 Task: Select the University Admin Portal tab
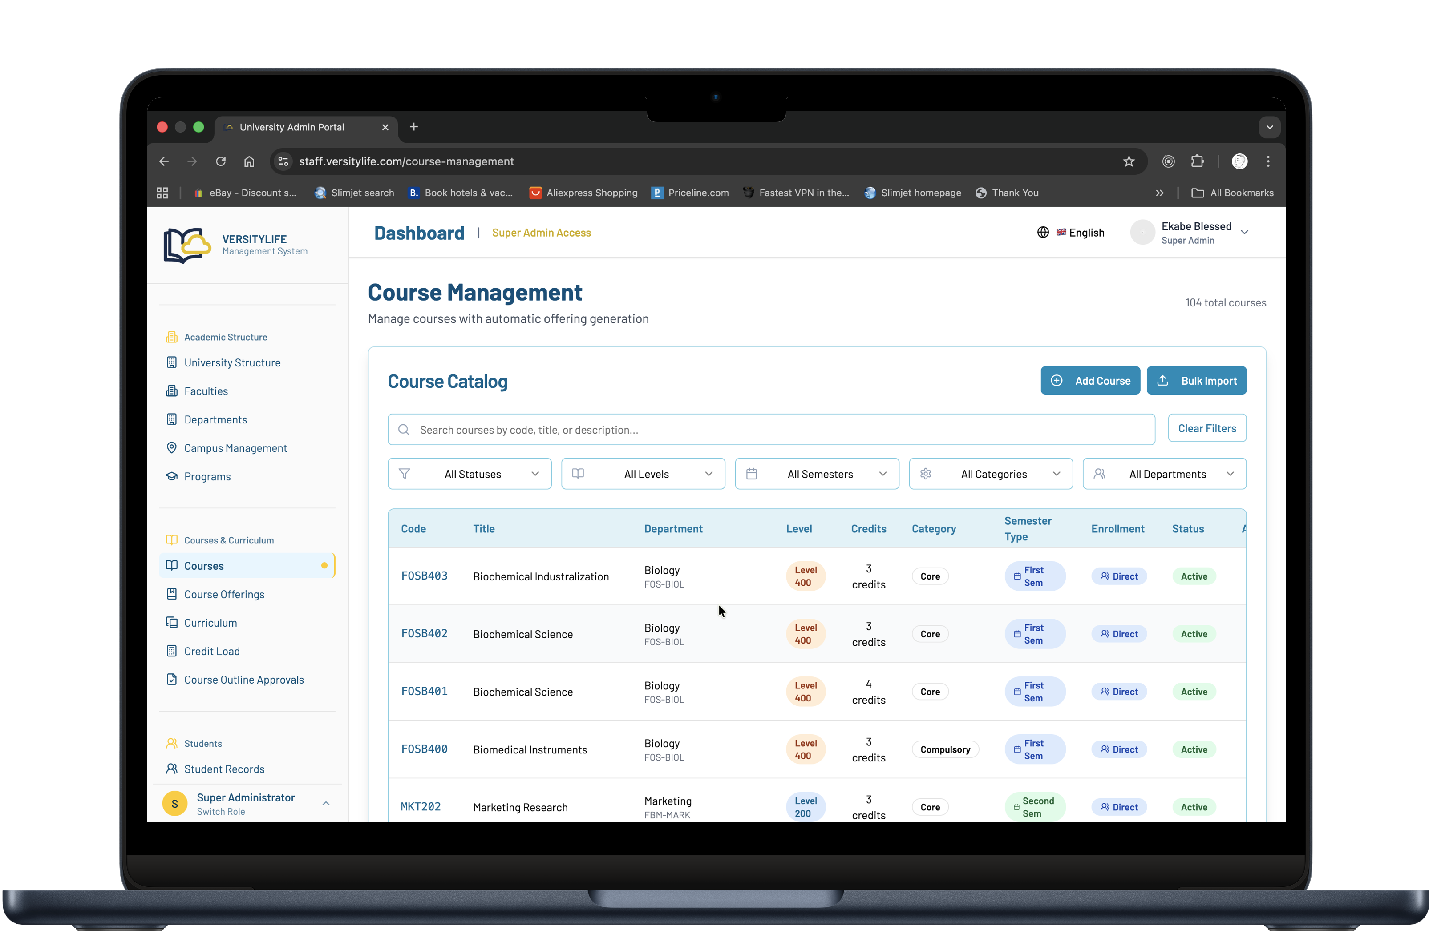tap(292, 127)
